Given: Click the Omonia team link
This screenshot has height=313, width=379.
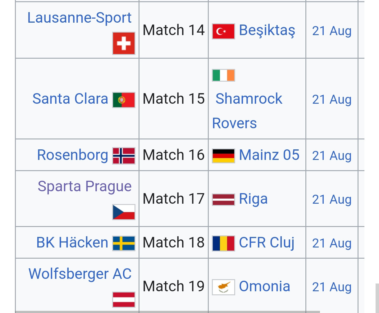Looking at the screenshot, I should click(264, 286).
